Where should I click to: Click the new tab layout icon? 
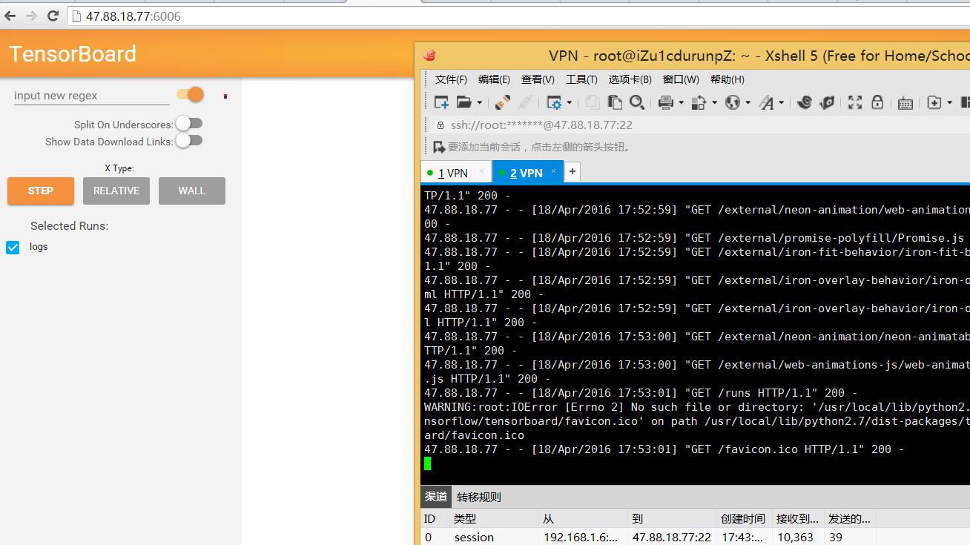(x=934, y=102)
